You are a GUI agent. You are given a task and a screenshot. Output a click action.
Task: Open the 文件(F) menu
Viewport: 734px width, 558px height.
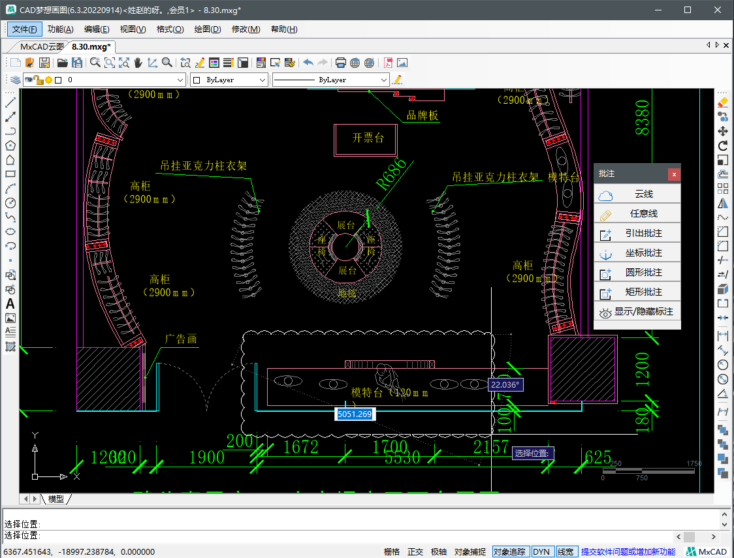(x=25, y=29)
